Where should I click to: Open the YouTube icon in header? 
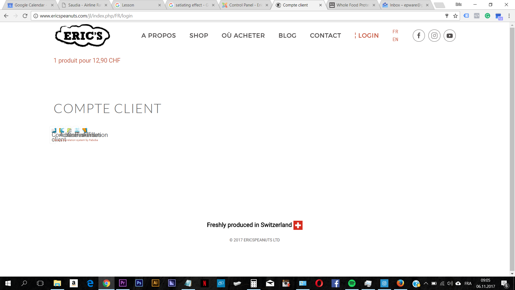(x=450, y=35)
